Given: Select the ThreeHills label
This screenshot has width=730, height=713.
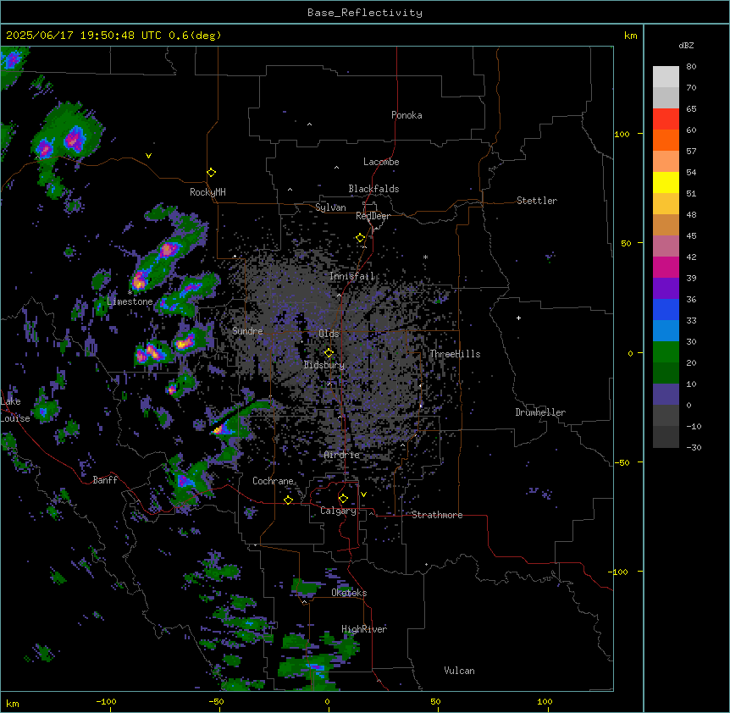Looking at the screenshot, I should coord(455,354).
